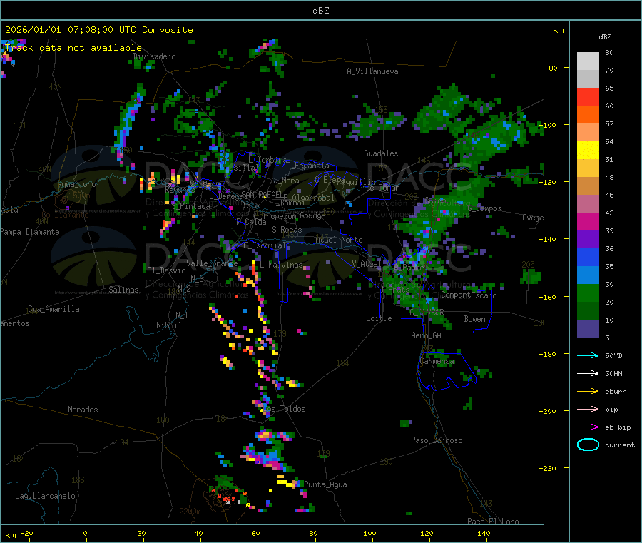Click the 'Track data not available' message

click(73, 48)
